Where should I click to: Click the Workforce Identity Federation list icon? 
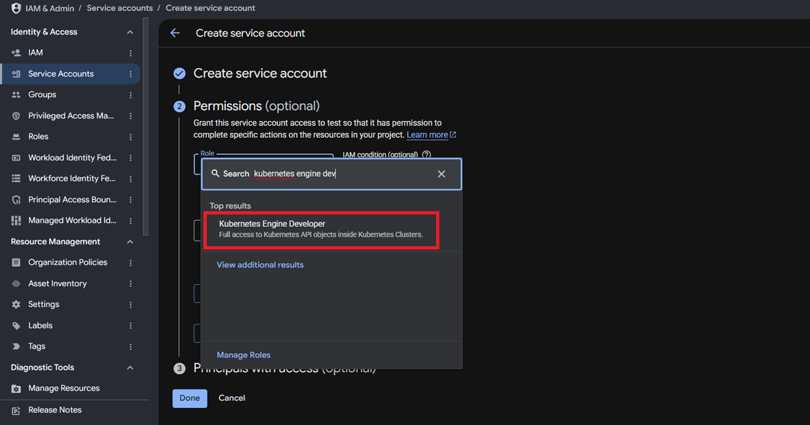tap(16, 179)
